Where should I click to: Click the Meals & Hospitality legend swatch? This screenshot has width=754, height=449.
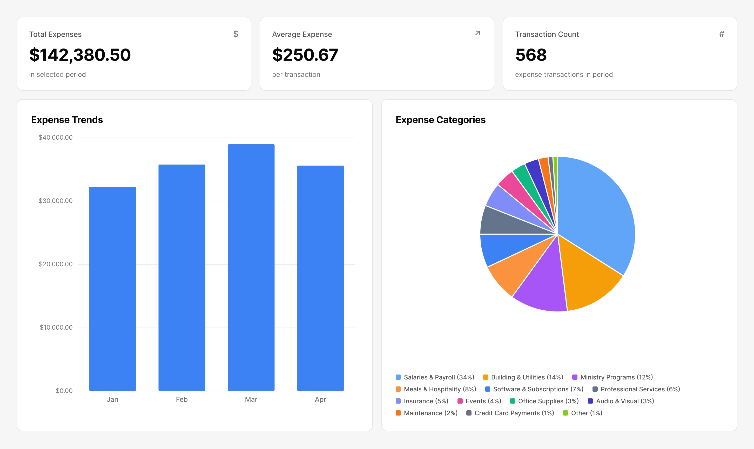pyautogui.click(x=398, y=389)
